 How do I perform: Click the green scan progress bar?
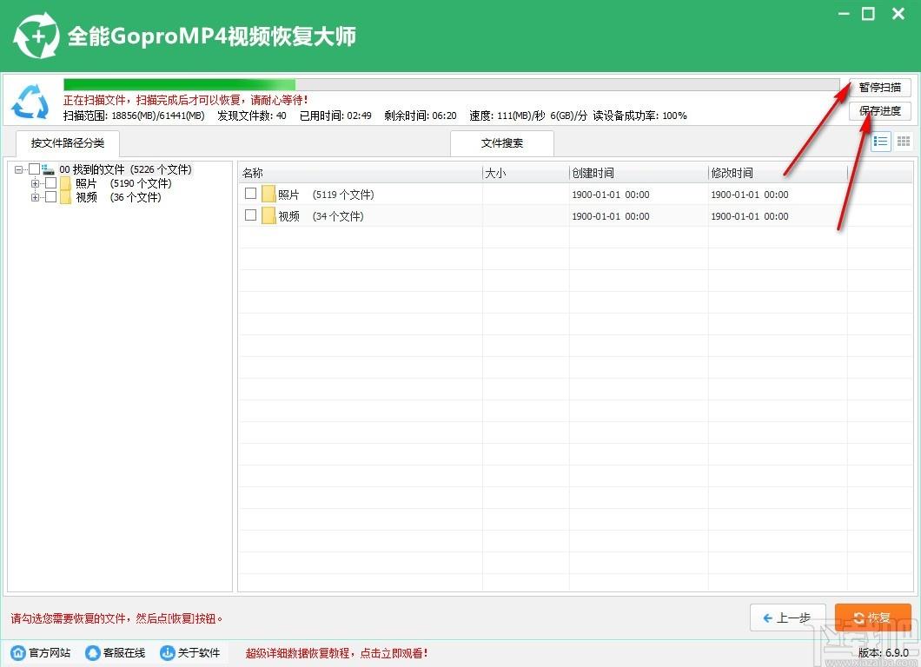[x=451, y=84]
